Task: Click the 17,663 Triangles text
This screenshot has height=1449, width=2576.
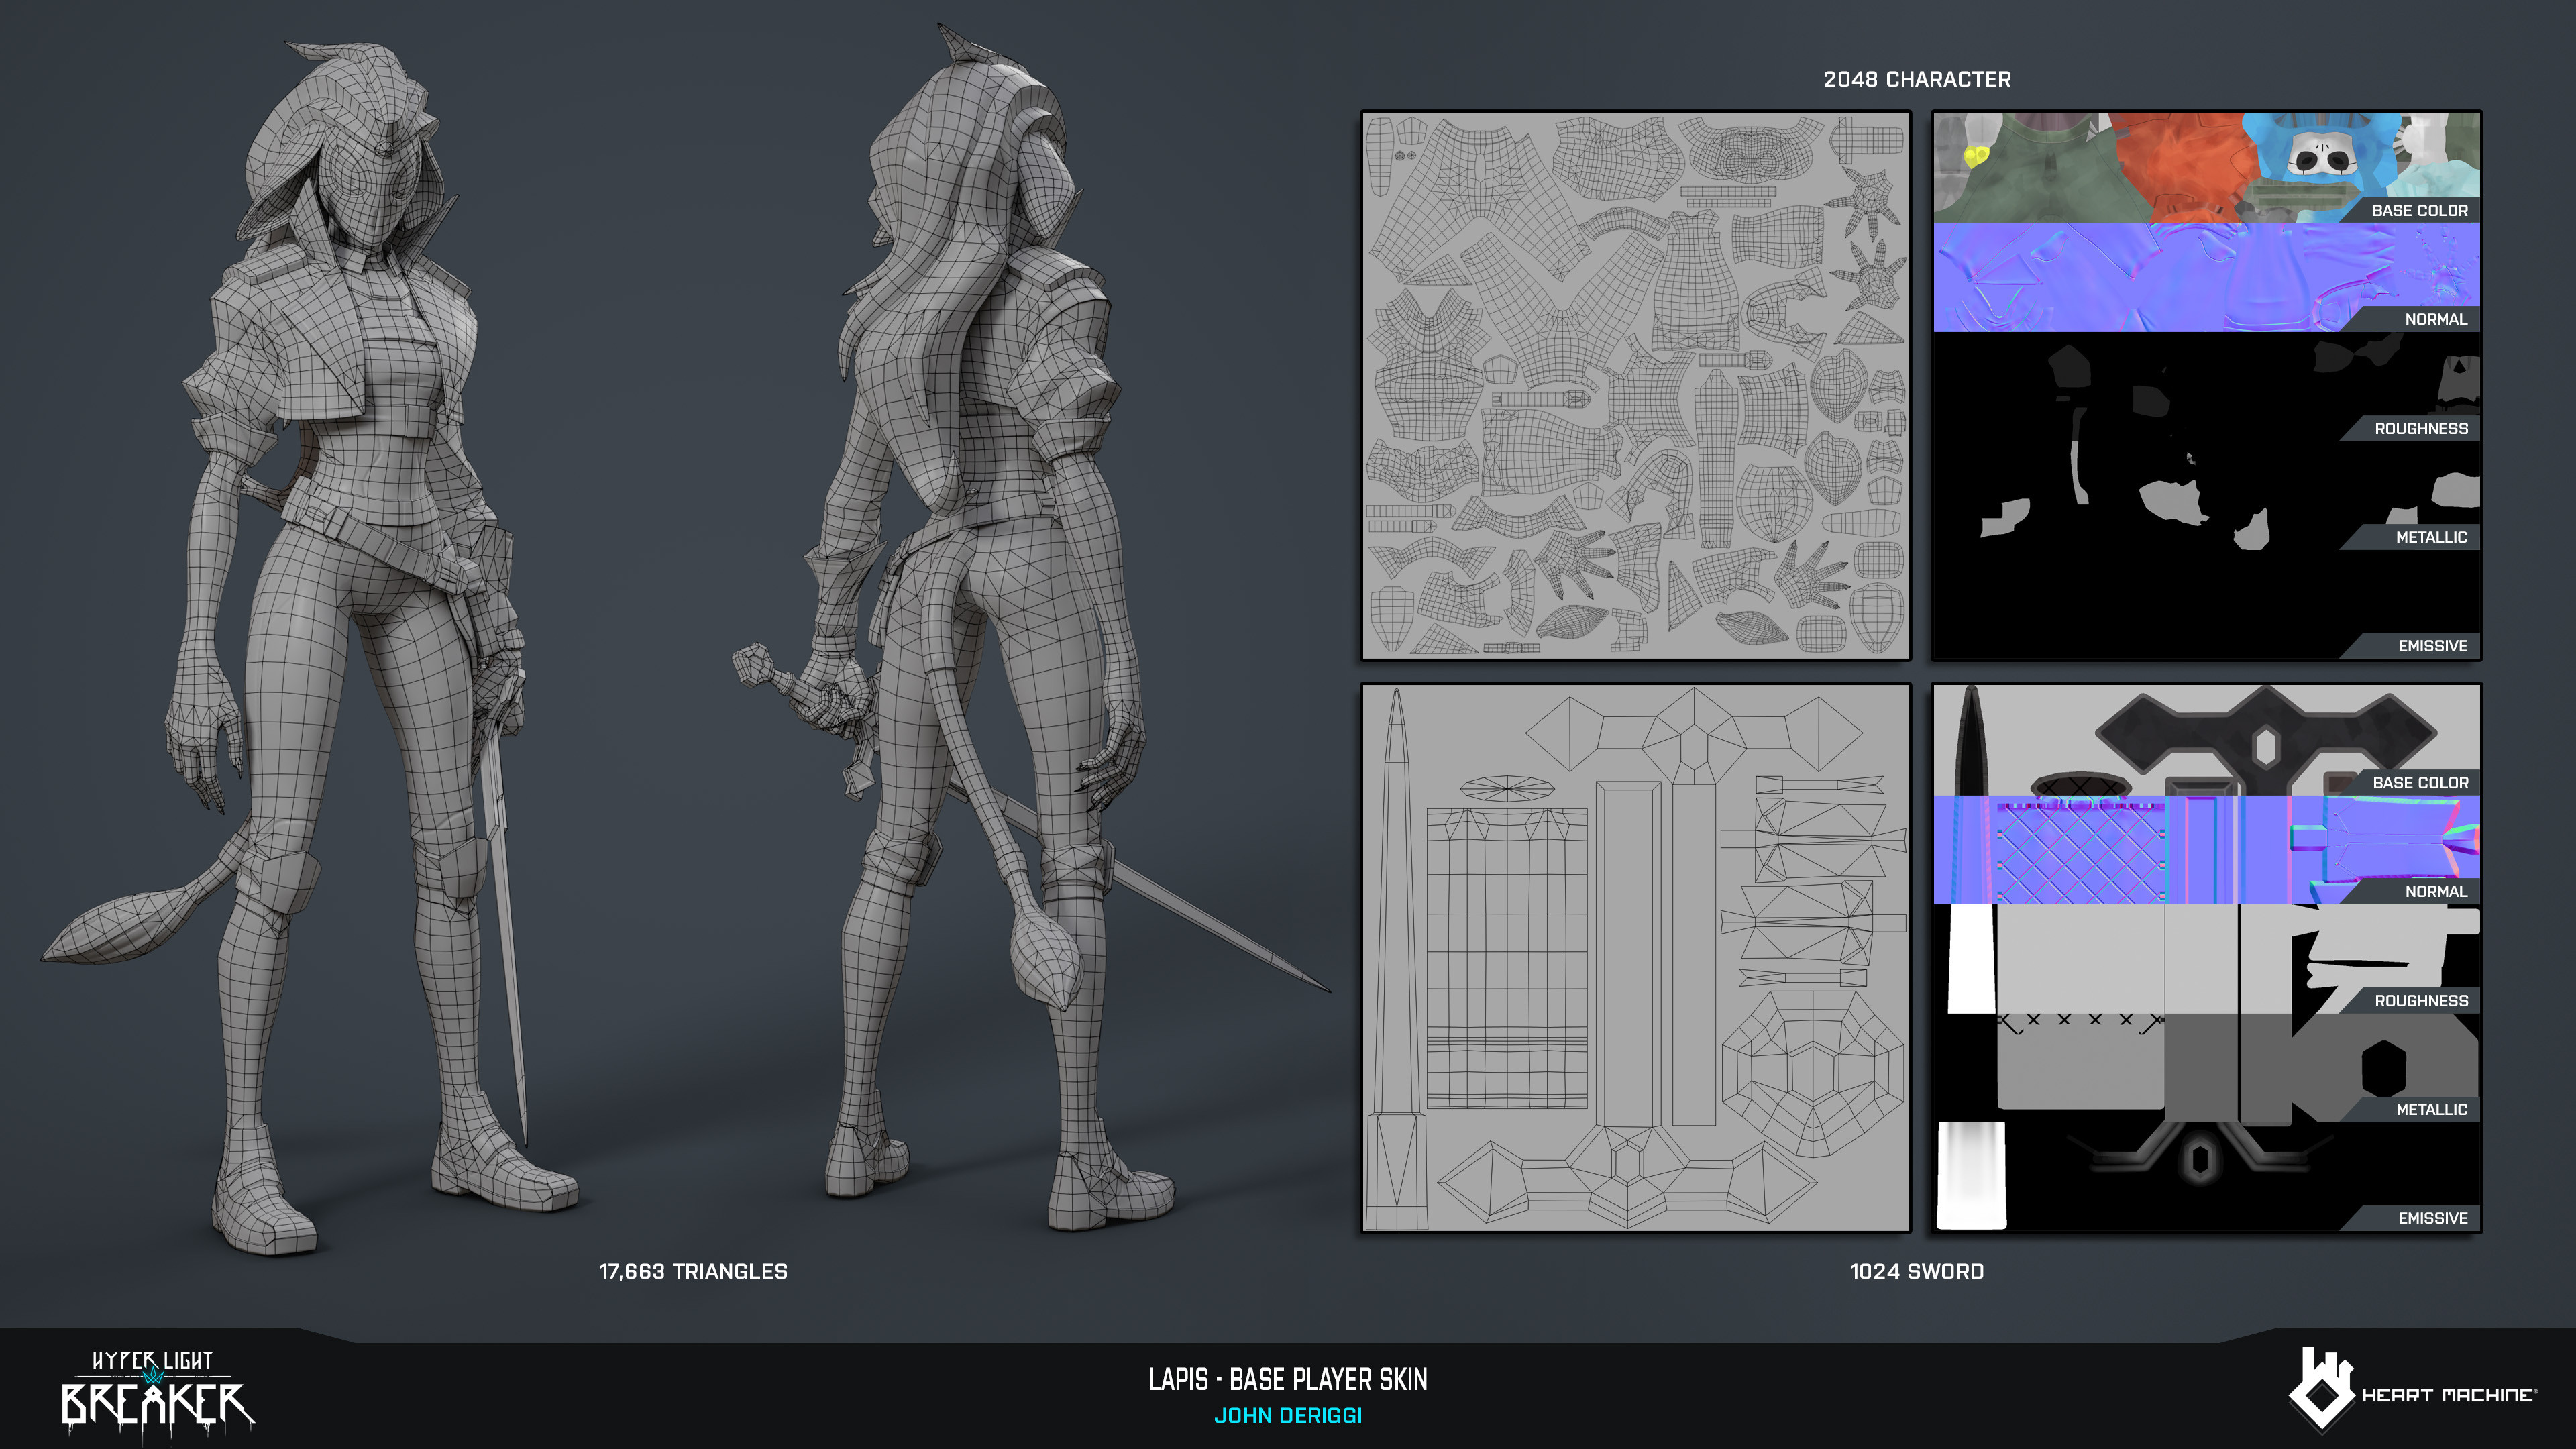Action: (693, 1271)
